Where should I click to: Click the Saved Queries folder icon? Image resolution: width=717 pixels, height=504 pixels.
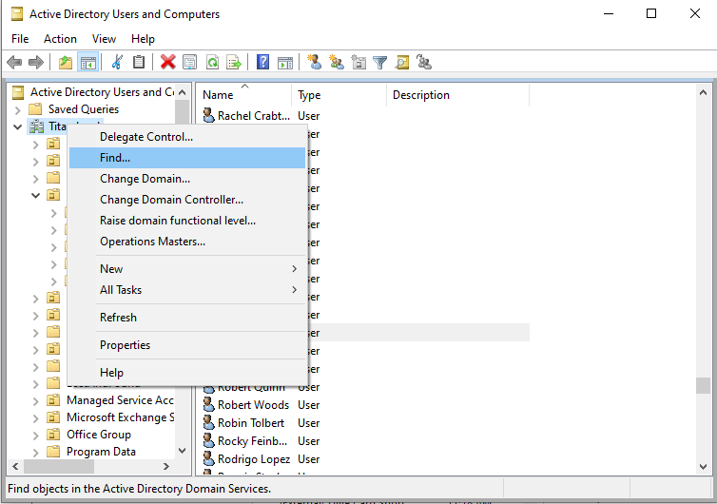coord(35,108)
